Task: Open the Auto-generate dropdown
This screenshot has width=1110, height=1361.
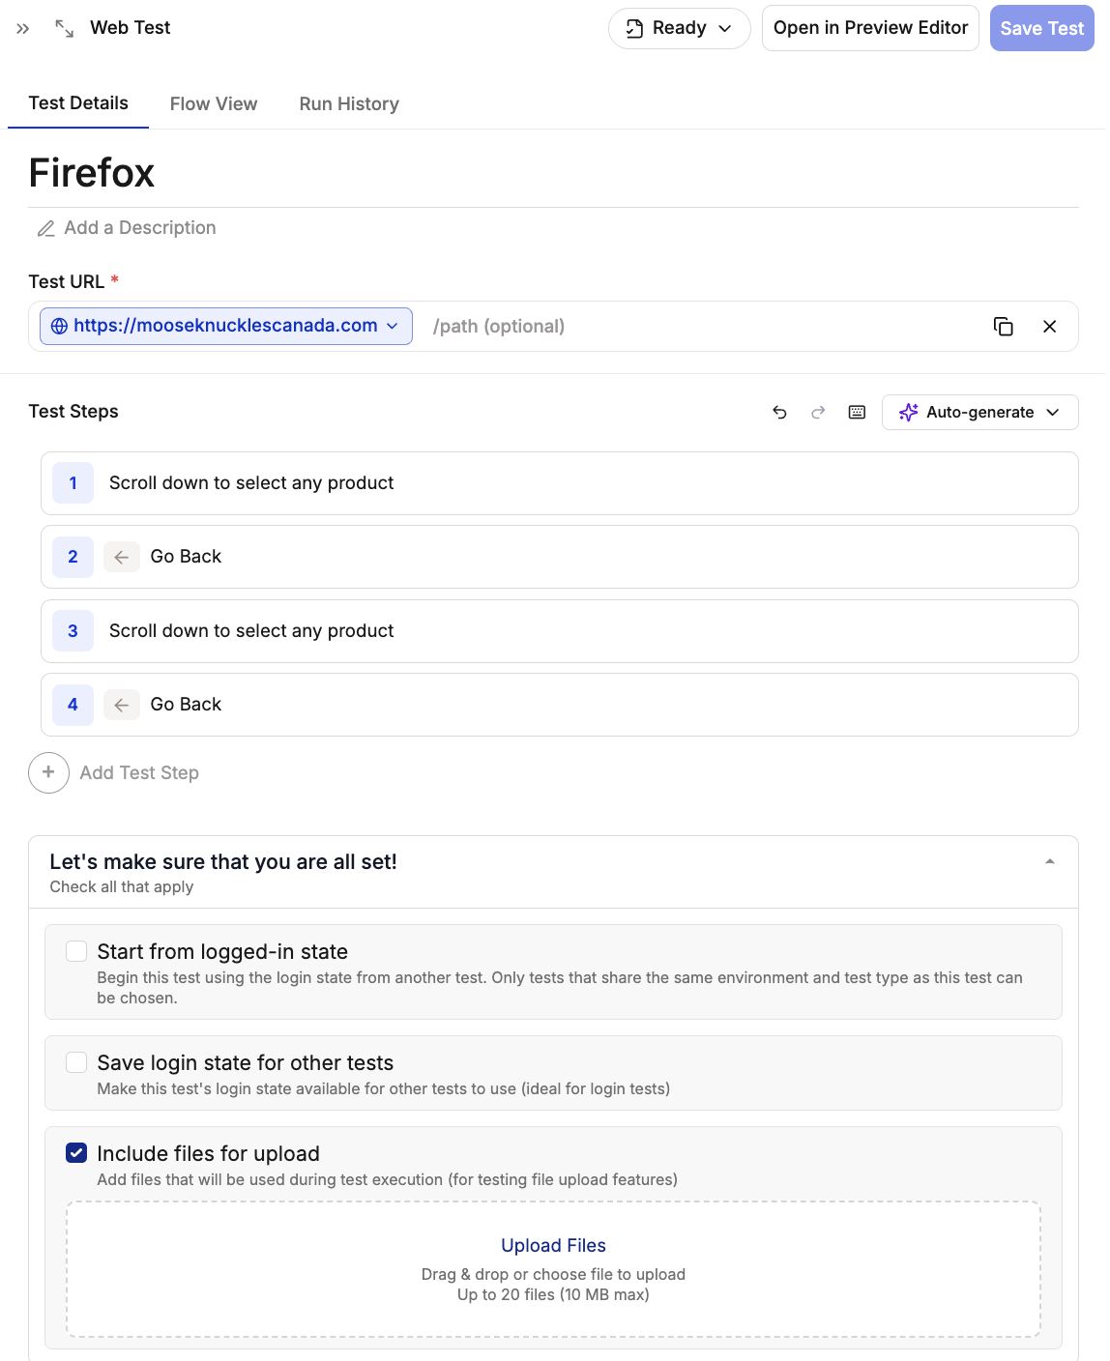Action: click(979, 413)
